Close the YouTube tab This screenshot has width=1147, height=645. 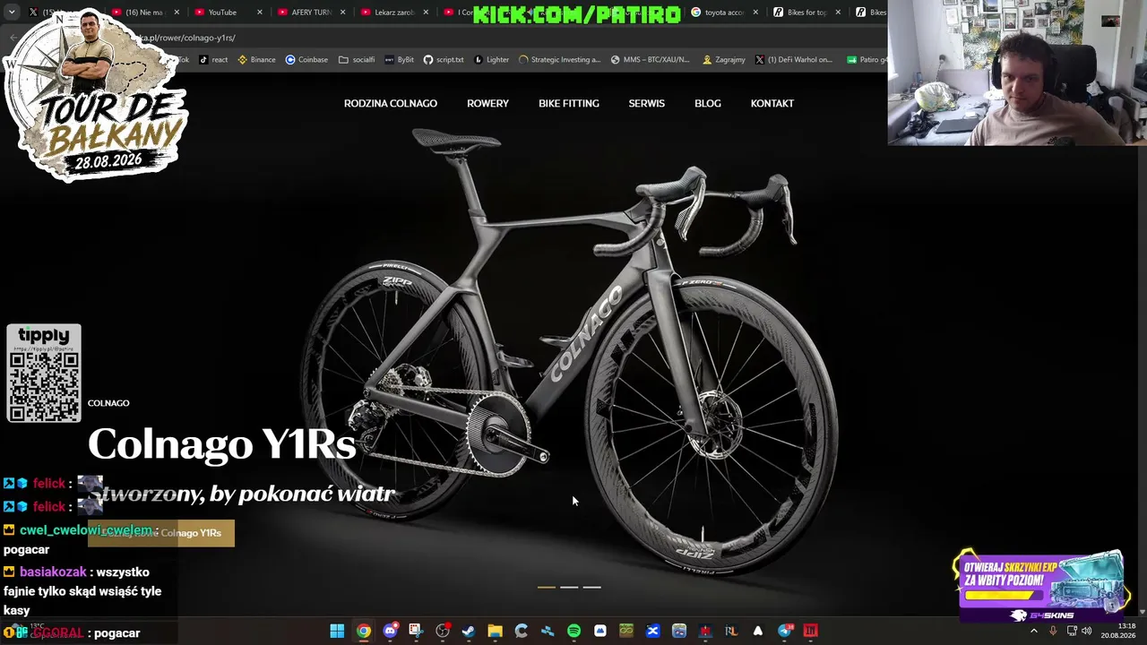pyautogui.click(x=260, y=13)
